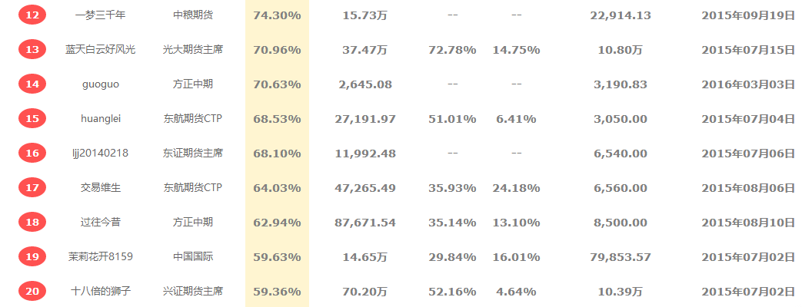The image size is (802, 307).
Task: Open trader 蓝天白云好风光 profile
Action: click(x=100, y=50)
